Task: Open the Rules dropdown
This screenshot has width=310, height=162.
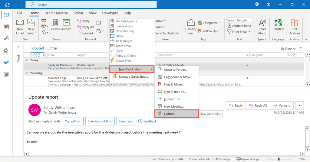Action: (x=160, y=27)
